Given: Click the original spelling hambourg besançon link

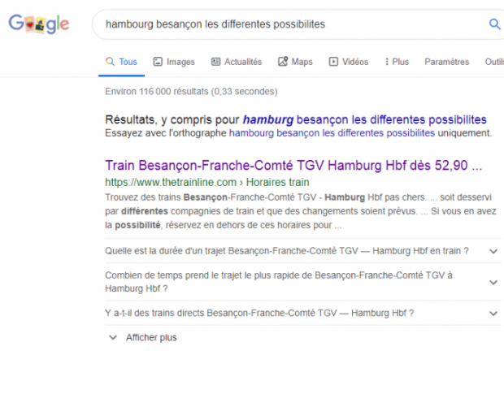Looking at the screenshot, I should click(332, 133).
